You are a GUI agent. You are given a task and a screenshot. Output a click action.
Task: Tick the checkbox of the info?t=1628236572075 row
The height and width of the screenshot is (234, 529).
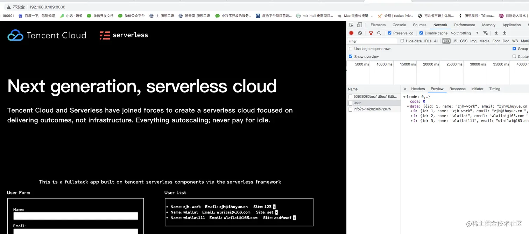(x=351, y=109)
